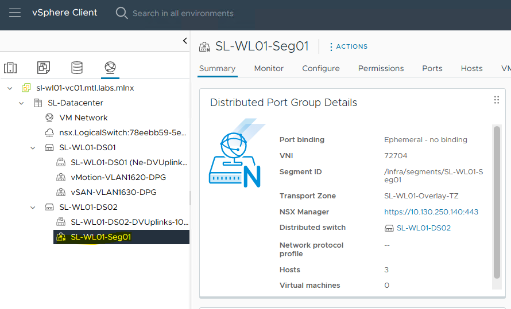Click the Ephemeral - no binding value
511x309 pixels.
[425, 140]
